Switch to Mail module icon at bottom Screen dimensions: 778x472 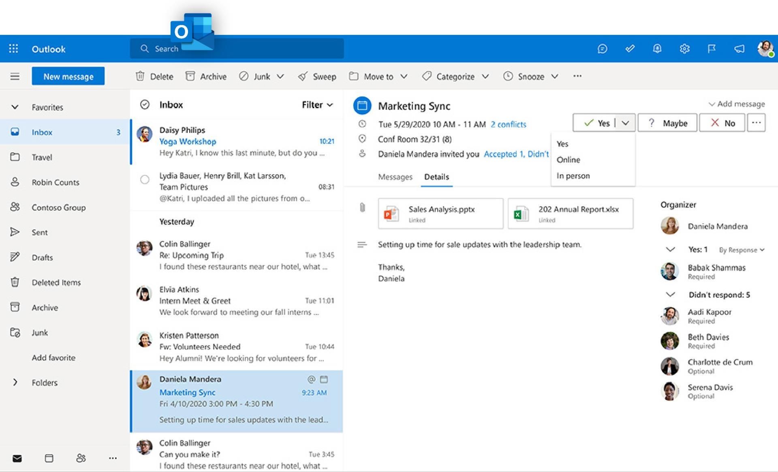pos(17,458)
